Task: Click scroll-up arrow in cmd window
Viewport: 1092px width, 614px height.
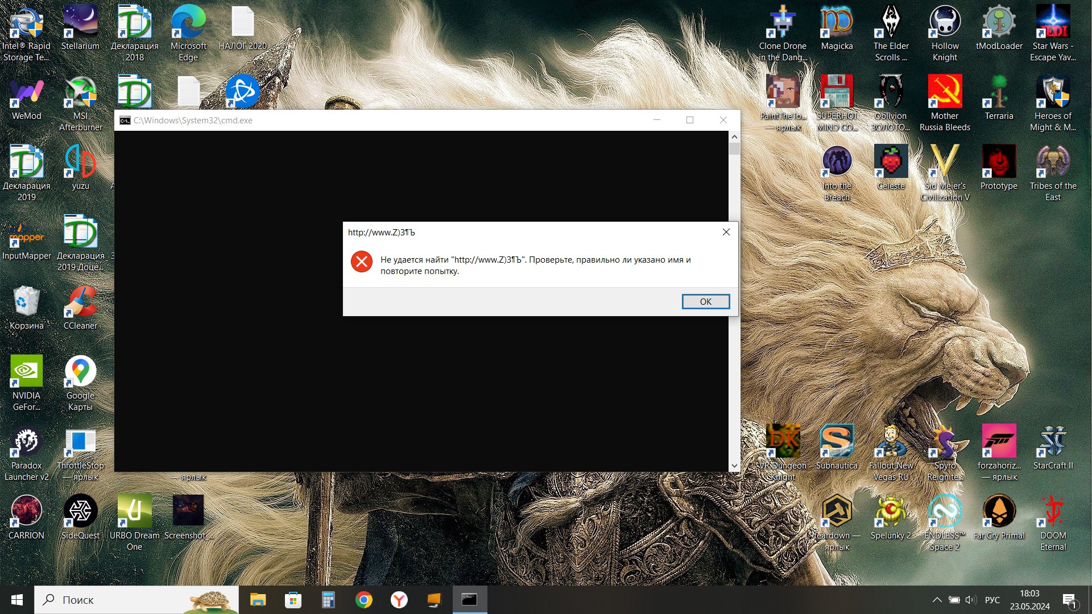Action: click(734, 136)
